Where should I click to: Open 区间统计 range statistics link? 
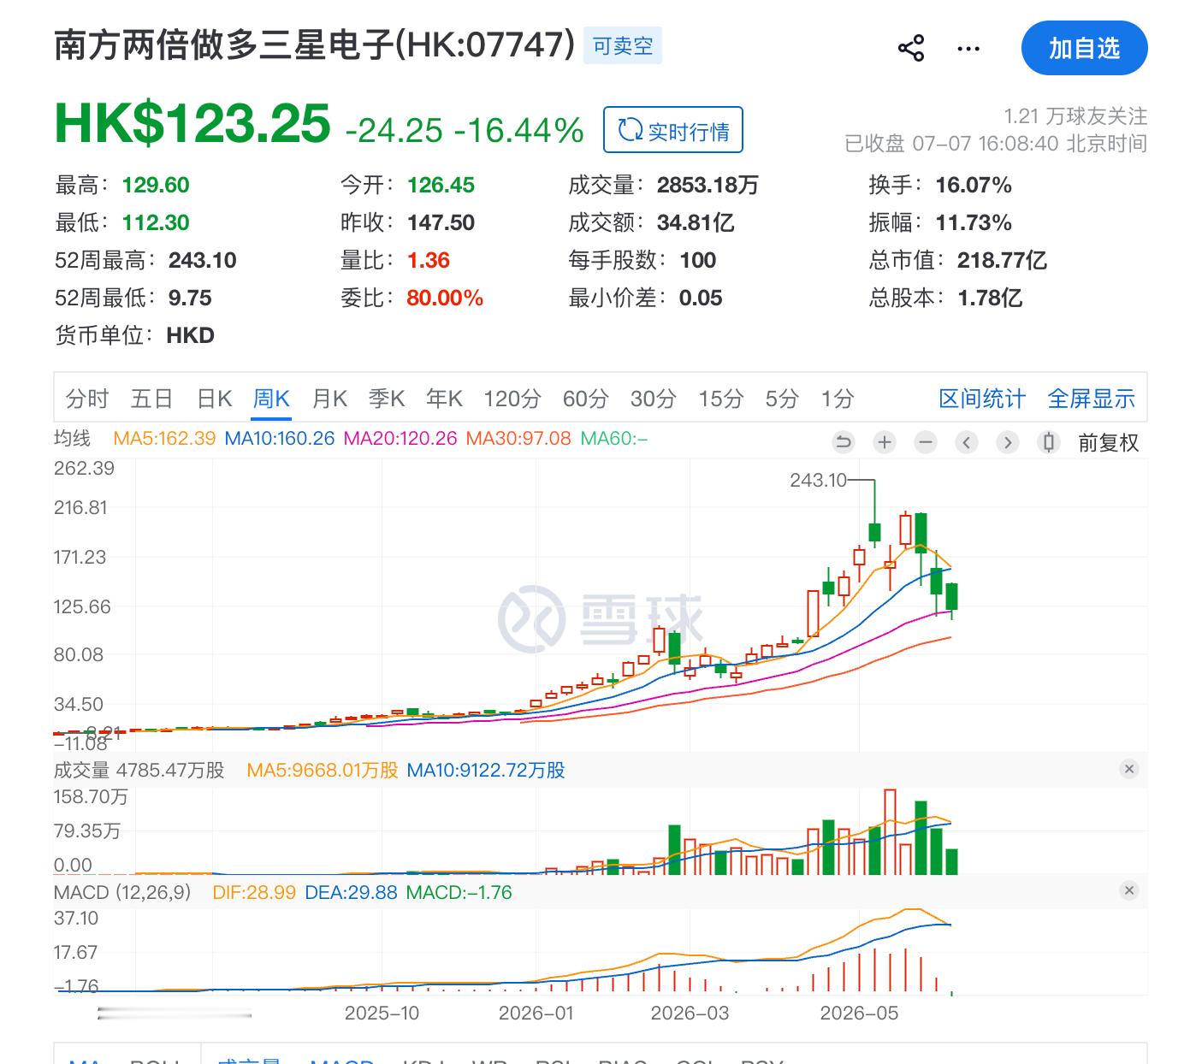982,399
